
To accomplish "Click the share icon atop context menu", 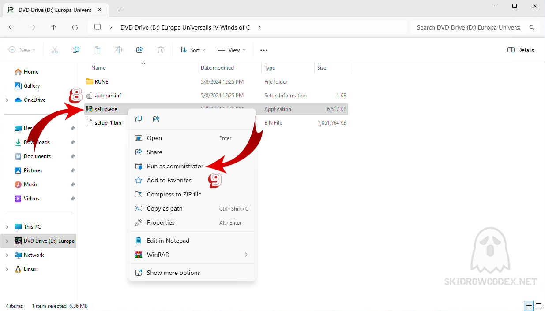I will point(156,119).
